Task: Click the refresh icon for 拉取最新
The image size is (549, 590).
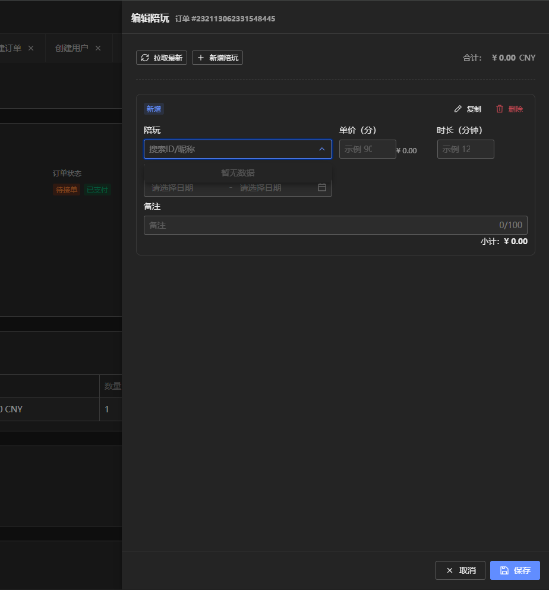Action: click(145, 58)
